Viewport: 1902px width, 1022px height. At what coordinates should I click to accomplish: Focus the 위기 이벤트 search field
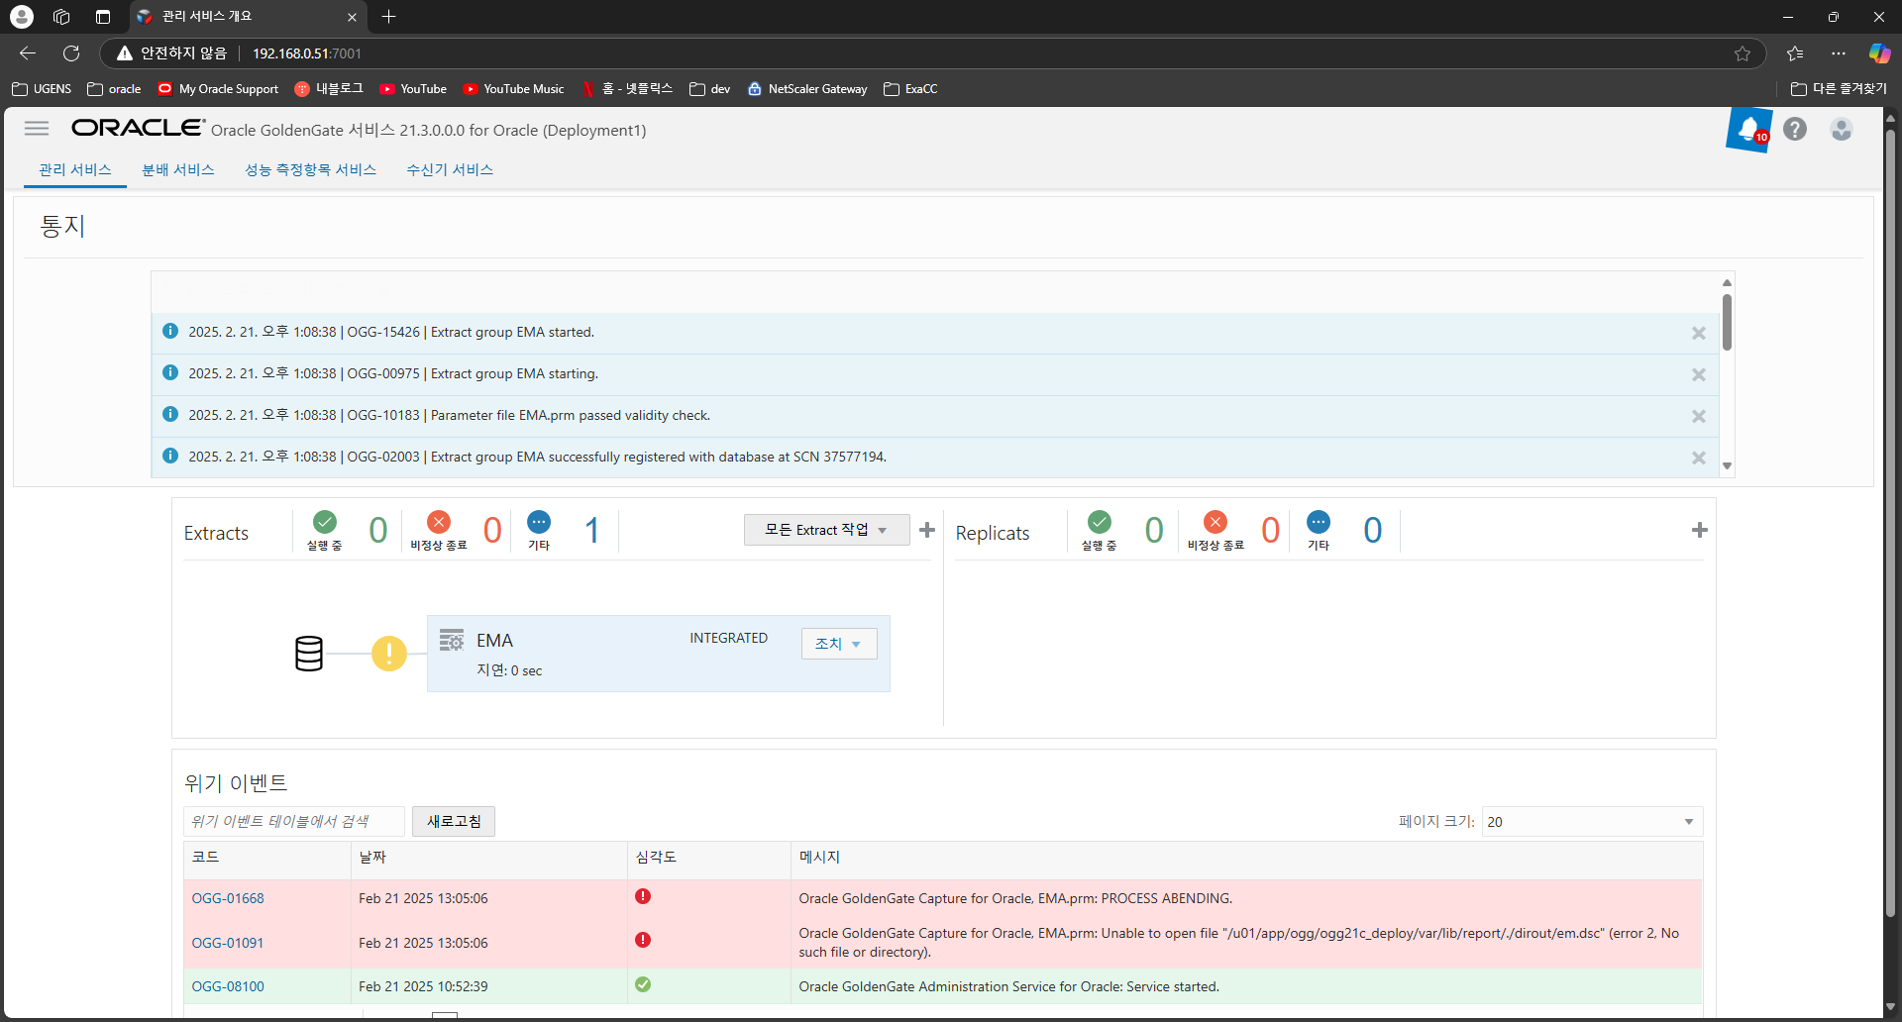tap(294, 821)
